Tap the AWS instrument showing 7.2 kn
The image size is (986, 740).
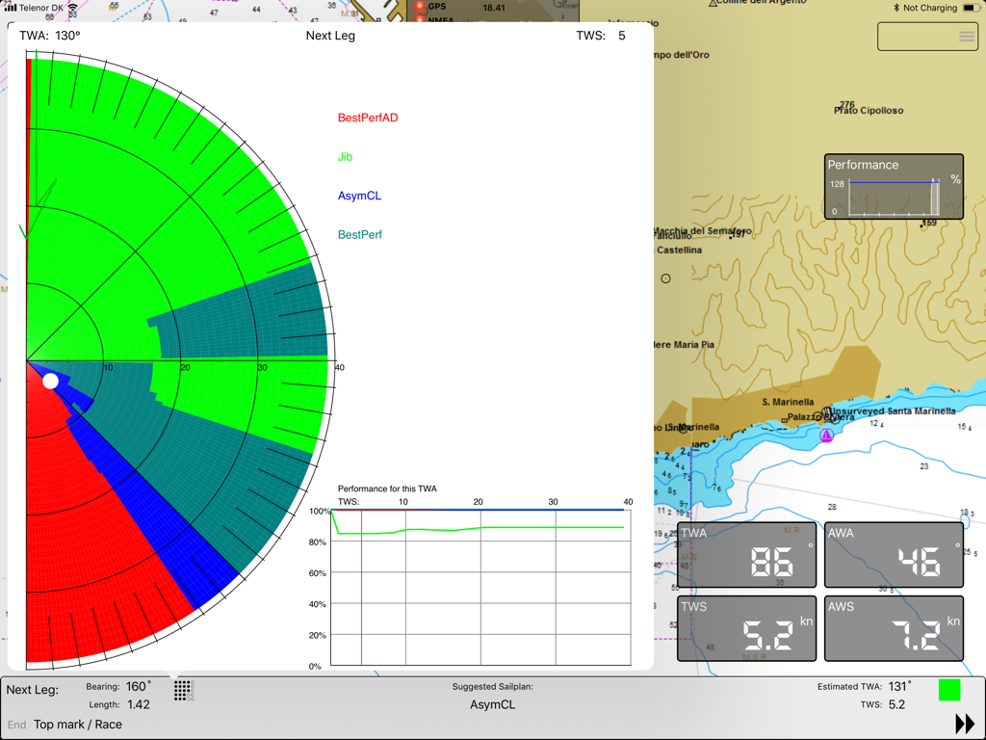click(893, 628)
